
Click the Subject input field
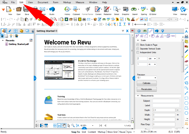pyautogui.click(x=164, y=101)
